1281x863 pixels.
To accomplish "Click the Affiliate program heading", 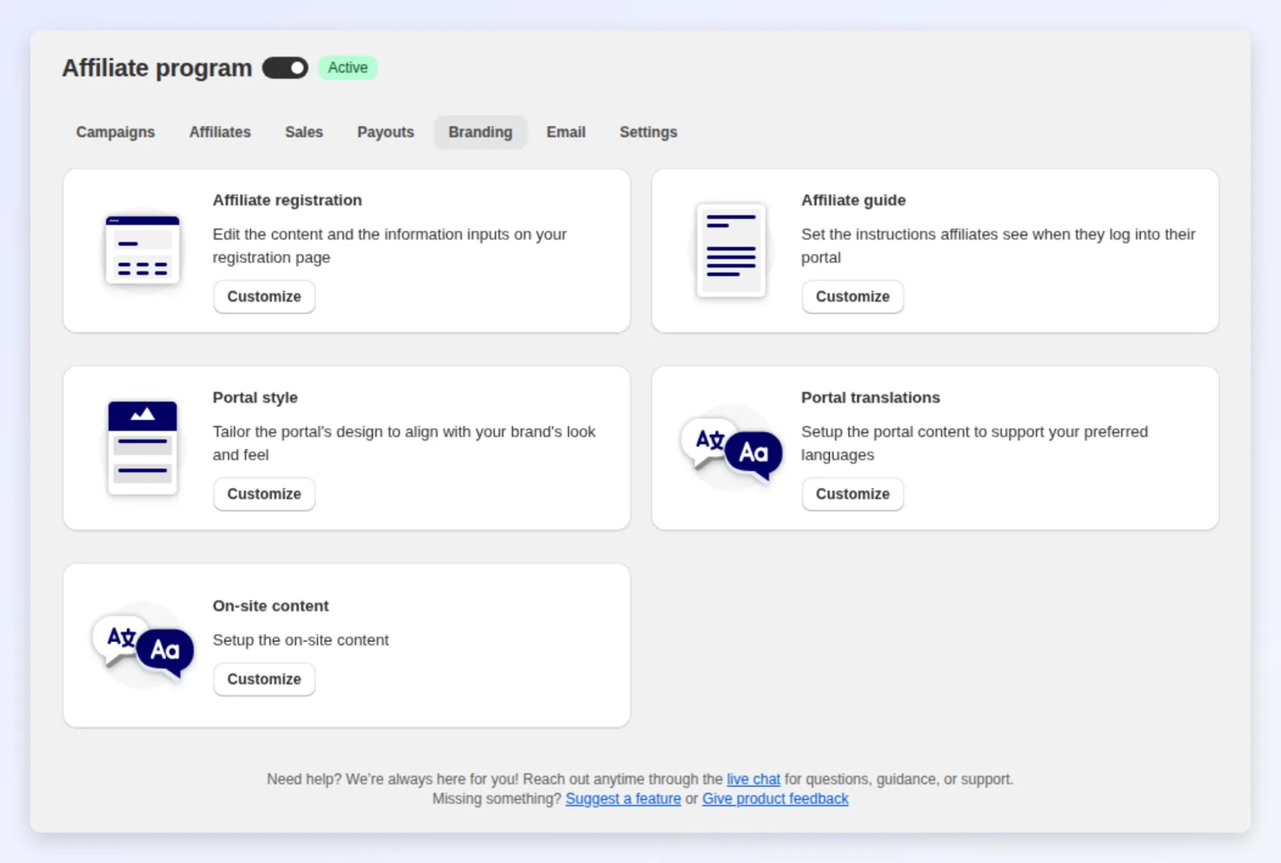I will coord(157,68).
